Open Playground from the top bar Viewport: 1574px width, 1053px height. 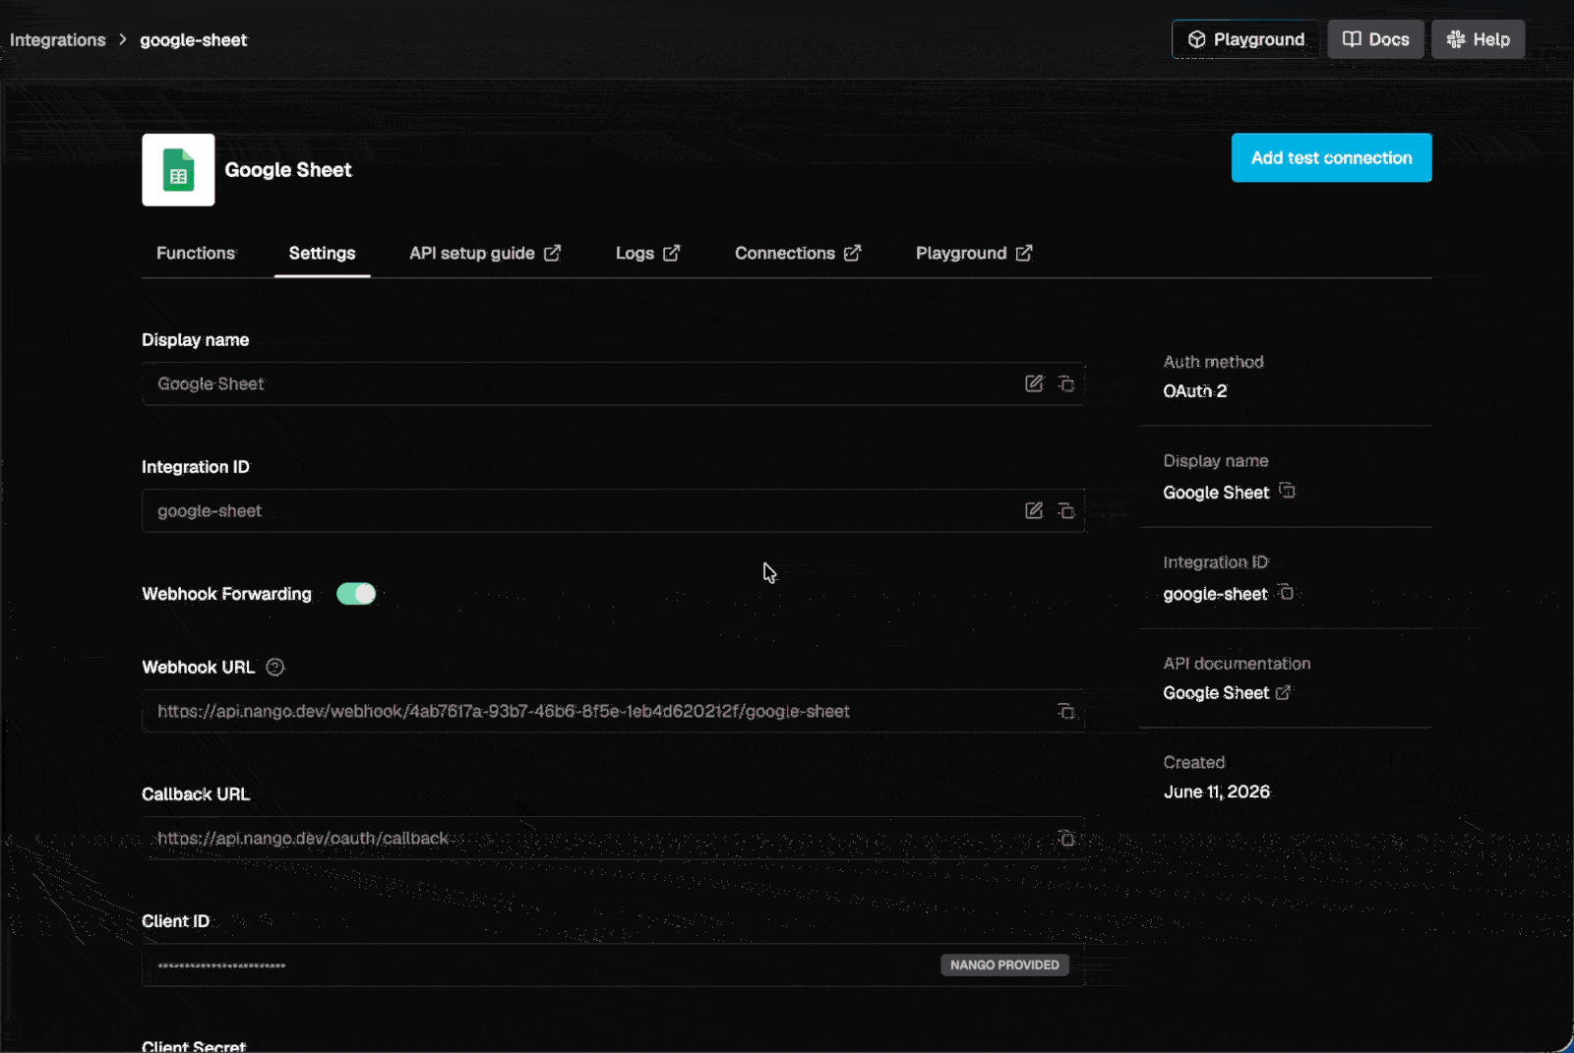[1246, 39]
